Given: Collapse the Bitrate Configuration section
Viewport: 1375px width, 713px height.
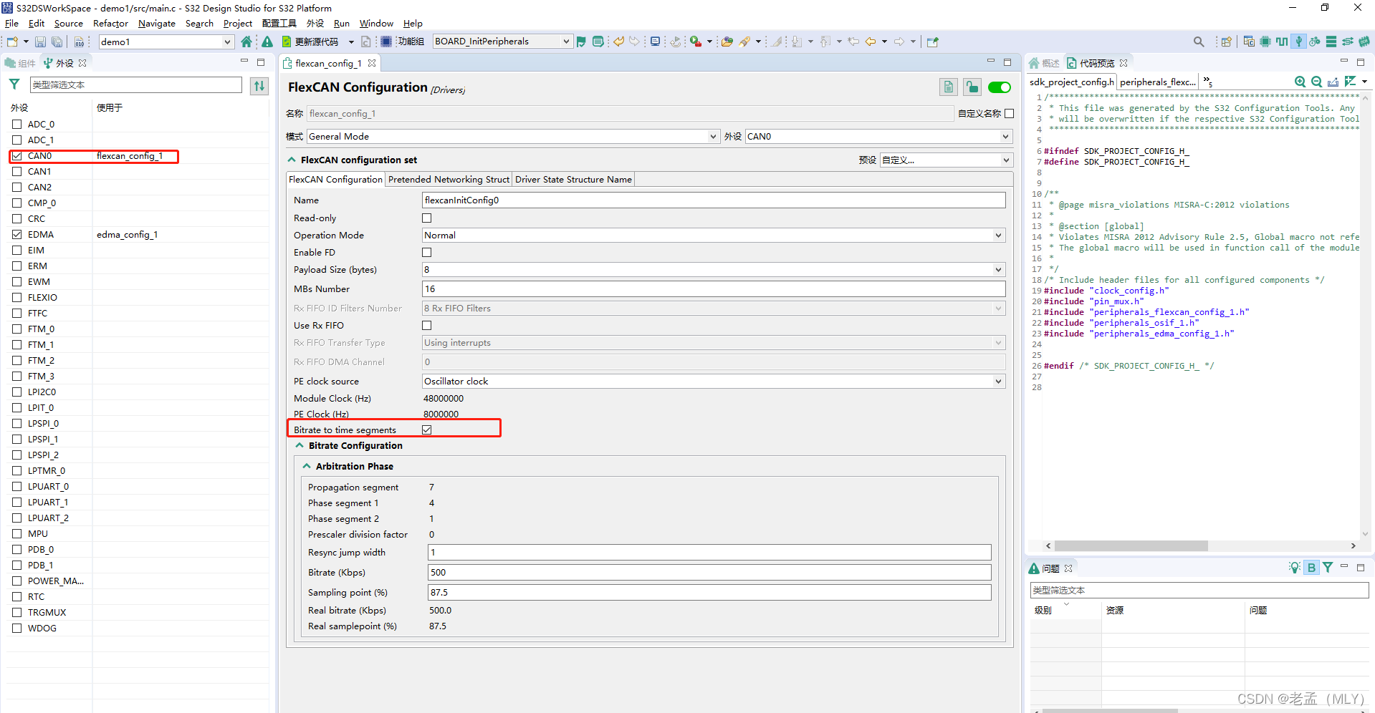Looking at the screenshot, I should 300,445.
